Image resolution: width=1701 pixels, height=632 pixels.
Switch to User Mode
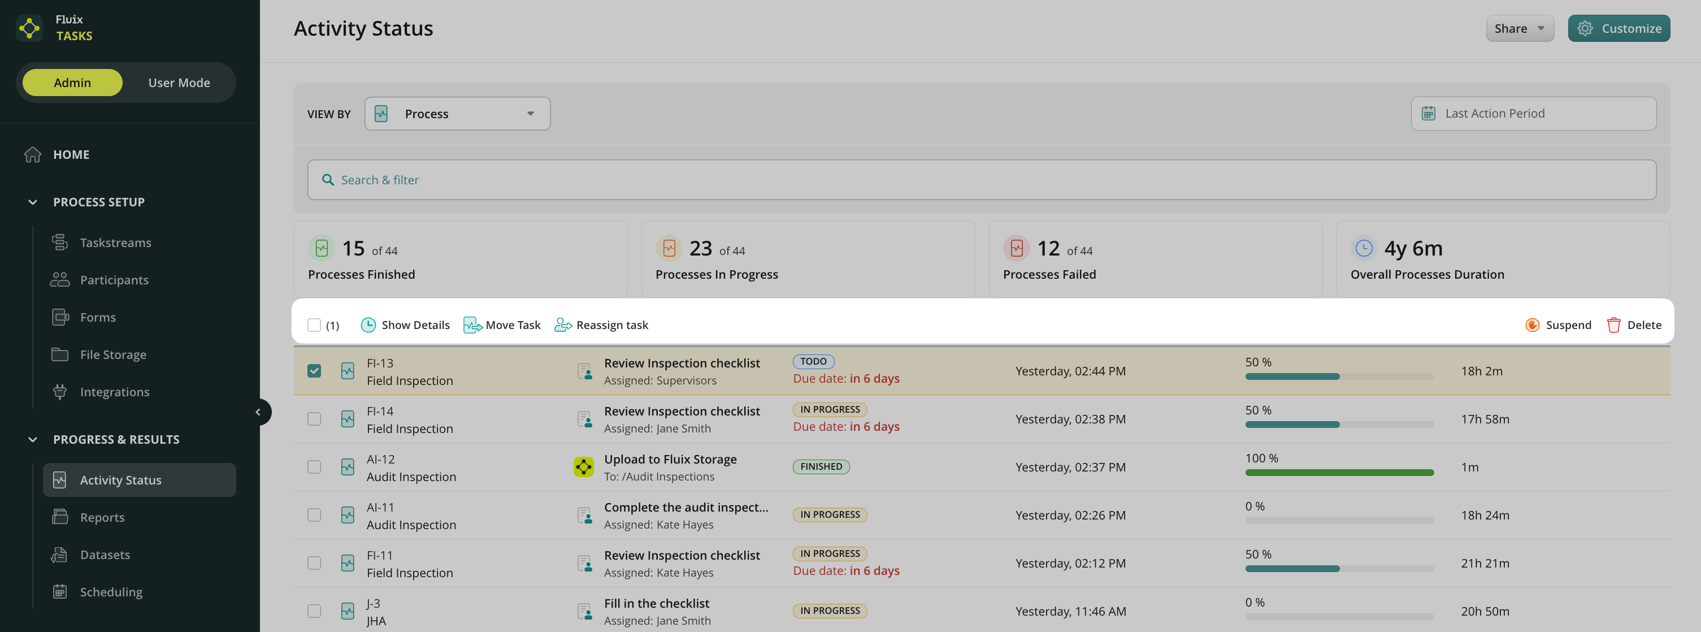(179, 82)
